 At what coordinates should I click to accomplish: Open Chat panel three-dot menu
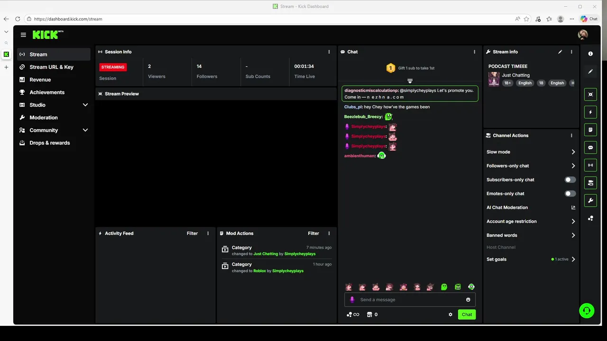[474, 52]
